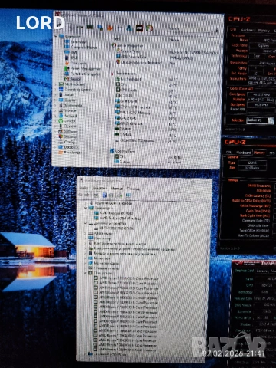Collapse the display adapters node in Device Manager
This screenshot has height=368, width=276.
pos(86,208)
